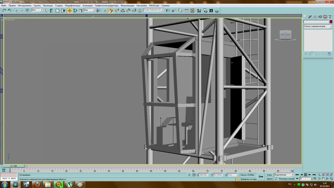The width and height of the screenshot is (334, 188).
Task: Click the Edit Named Selection Sets icon
Action: tap(140, 11)
